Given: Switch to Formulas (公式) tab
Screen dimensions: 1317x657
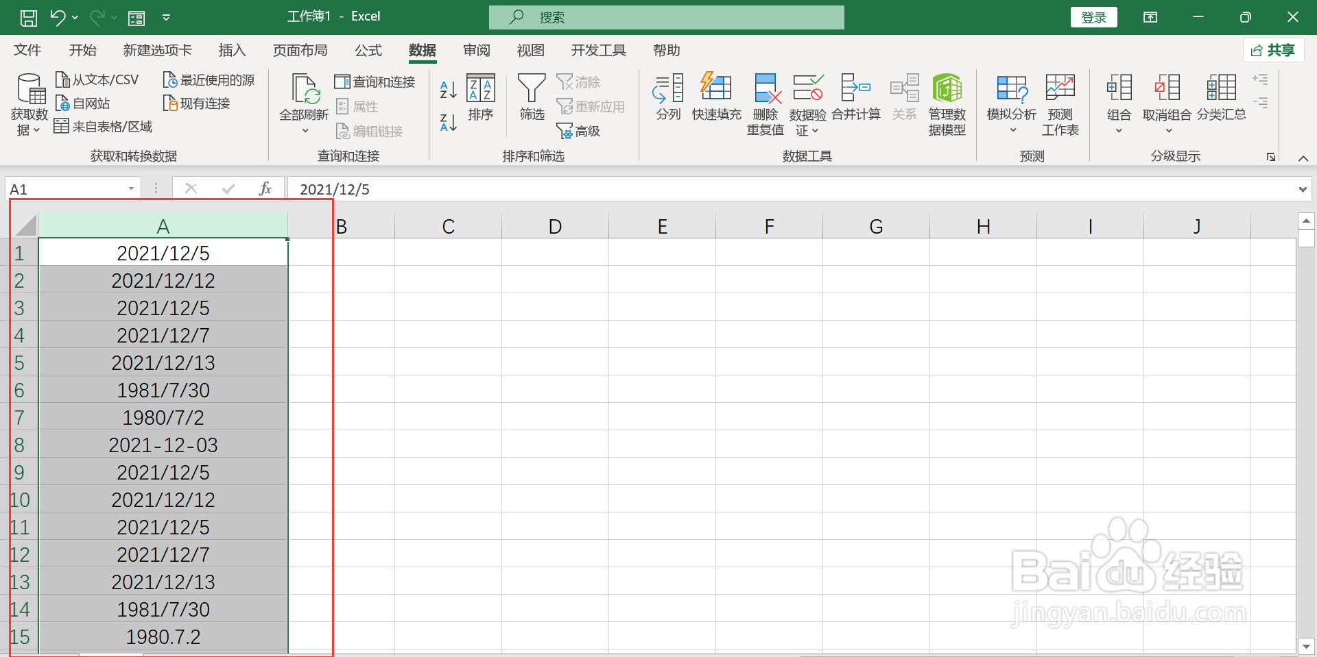Looking at the screenshot, I should [368, 50].
